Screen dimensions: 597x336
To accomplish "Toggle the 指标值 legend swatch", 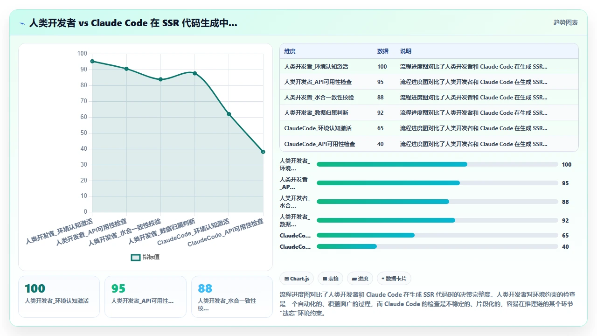I will point(136,257).
